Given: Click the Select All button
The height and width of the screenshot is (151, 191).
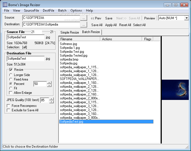Looking at the screenshot, I should pos(139,25).
